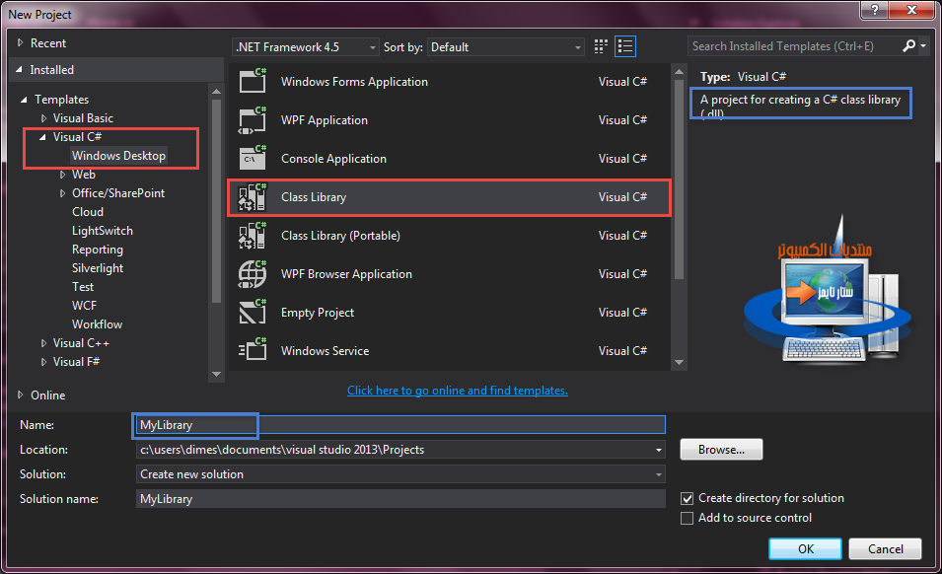This screenshot has width=942, height=574.
Task: Select the Class Library template icon
Action: tap(253, 197)
